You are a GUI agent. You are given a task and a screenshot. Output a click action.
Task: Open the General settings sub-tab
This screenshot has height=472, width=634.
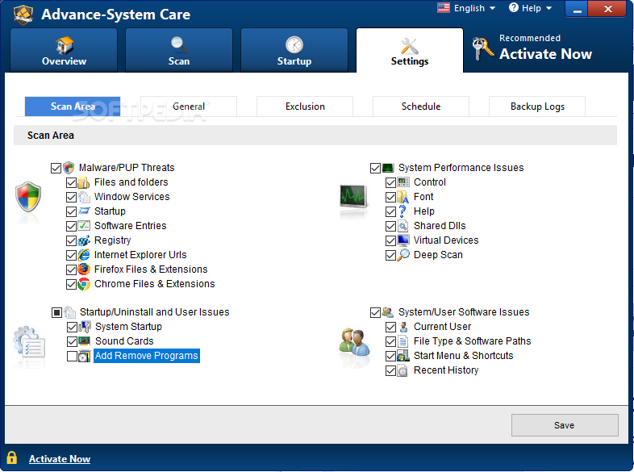pos(189,107)
